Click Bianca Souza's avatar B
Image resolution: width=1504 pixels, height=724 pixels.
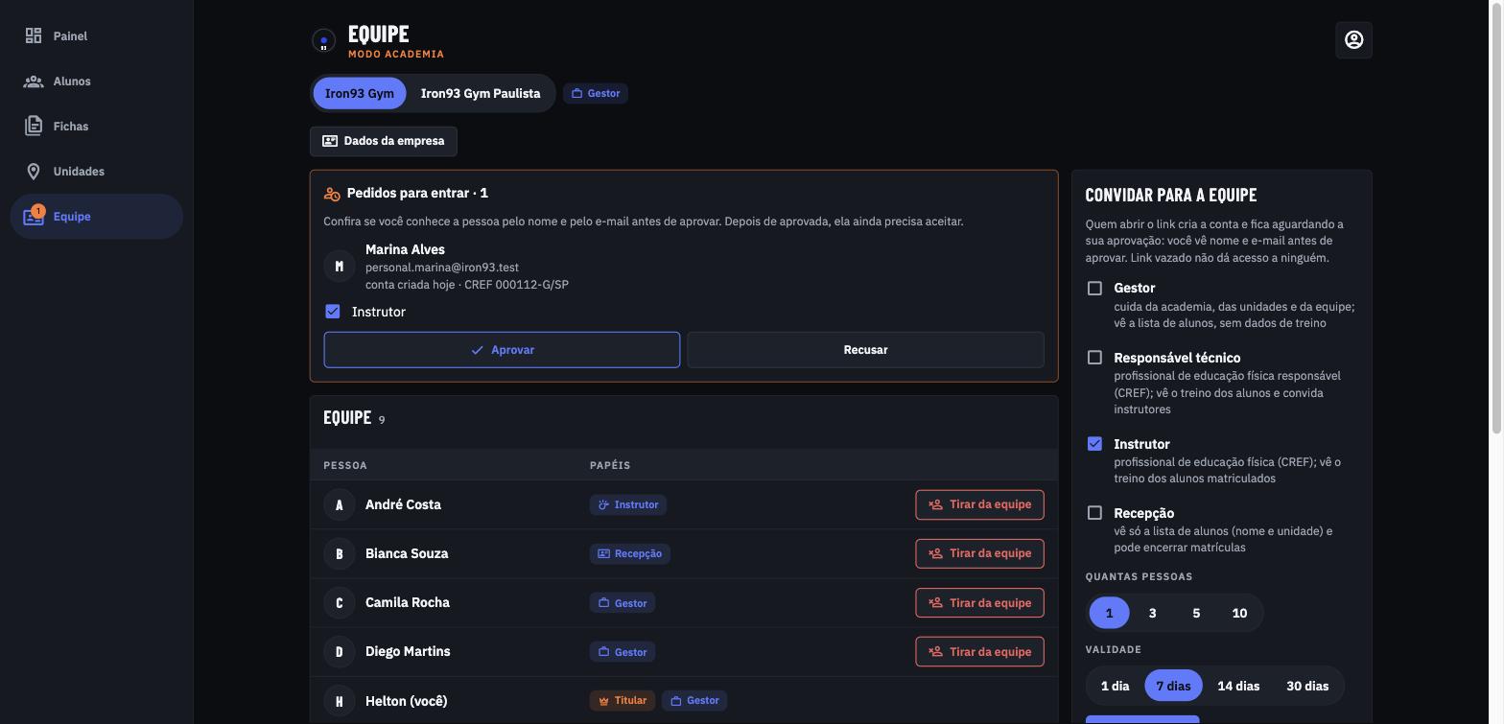point(340,553)
